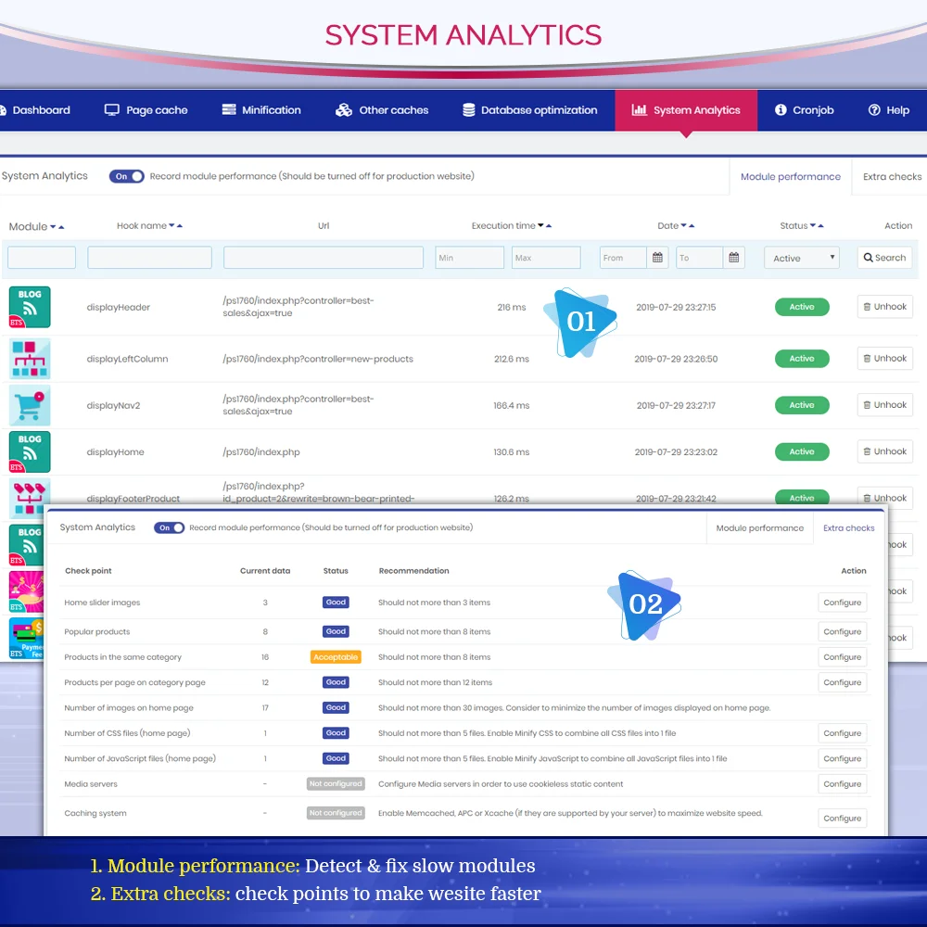
Task: Sort by Date column arrows
Action: (688, 226)
